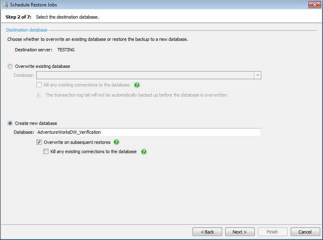Select the Create new database option
Image resolution: width=323 pixels, height=240 pixels.
tap(10, 123)
